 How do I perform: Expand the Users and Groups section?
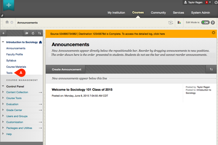coord(4,116)
